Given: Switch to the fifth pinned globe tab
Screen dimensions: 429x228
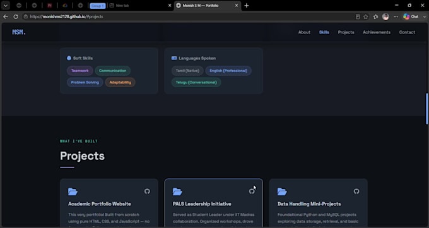Looking at the screenshot, I should click(x=80, y=6).
